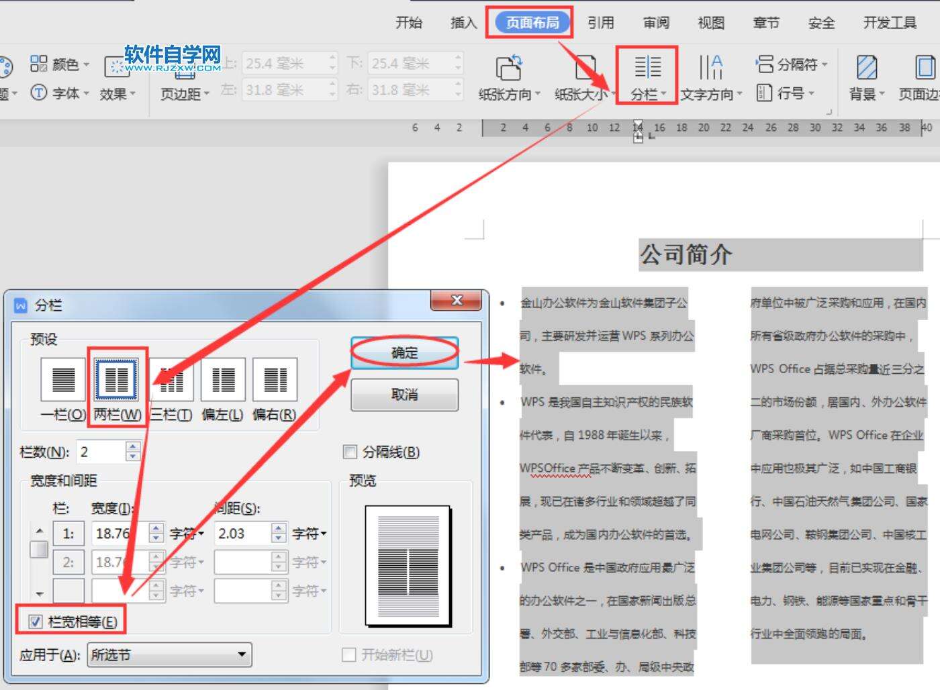
Task: Open the 行号 line numbers menu
Action: click(786, 93)
